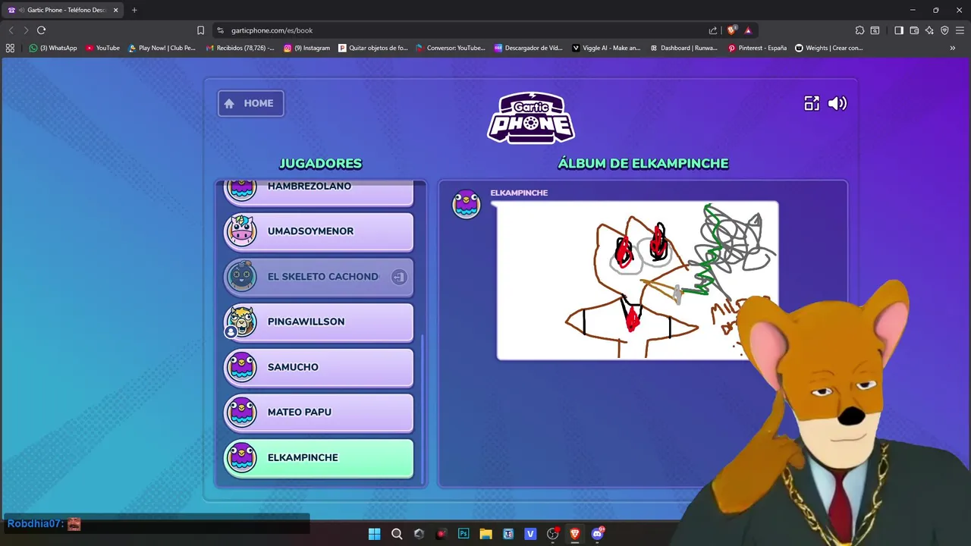This screenshot has height=546, width=971.
Task: Select player PINGAWILLSON's album
Action: coord(319,322)
